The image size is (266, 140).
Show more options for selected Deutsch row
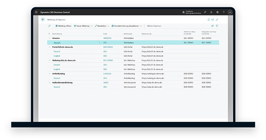100,43
